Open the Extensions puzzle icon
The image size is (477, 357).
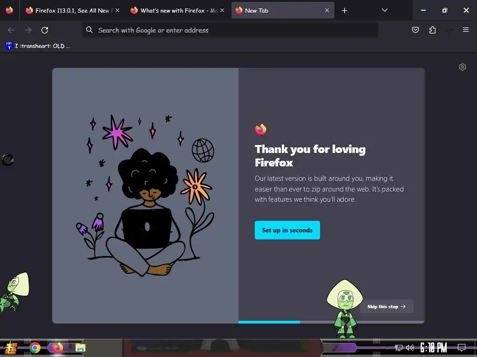coord(432,30)
